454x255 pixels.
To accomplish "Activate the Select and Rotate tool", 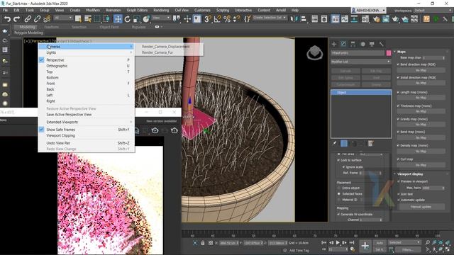I will pos(128,19).
